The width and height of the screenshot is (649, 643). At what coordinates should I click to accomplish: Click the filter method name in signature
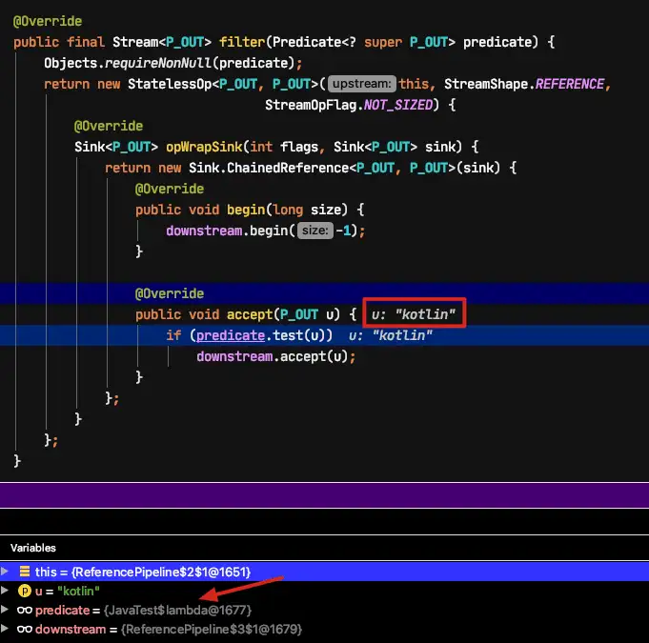pyautogui.click(x=242, y=42)
